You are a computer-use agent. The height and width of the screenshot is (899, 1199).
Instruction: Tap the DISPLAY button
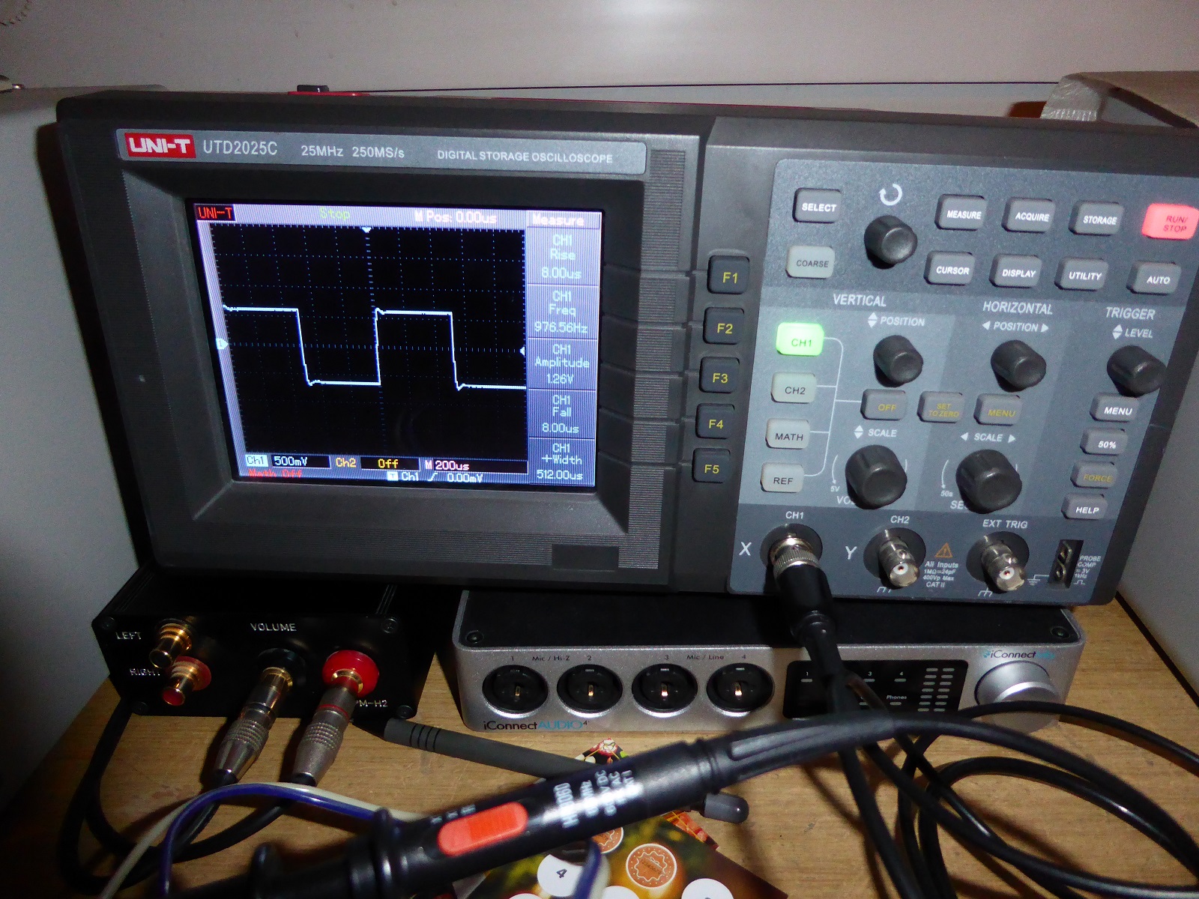(1018, 273)
